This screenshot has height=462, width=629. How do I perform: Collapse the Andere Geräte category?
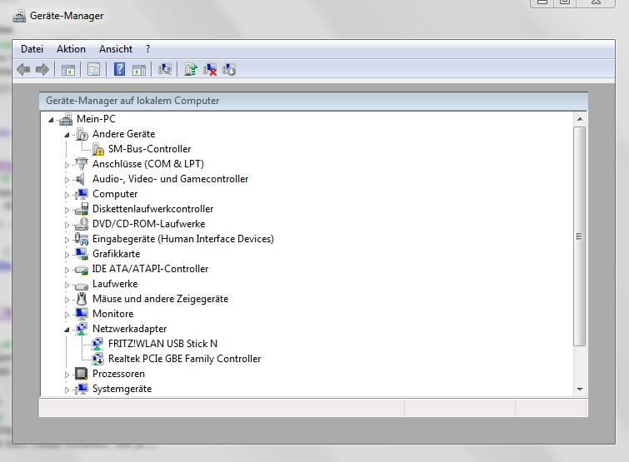67,135
